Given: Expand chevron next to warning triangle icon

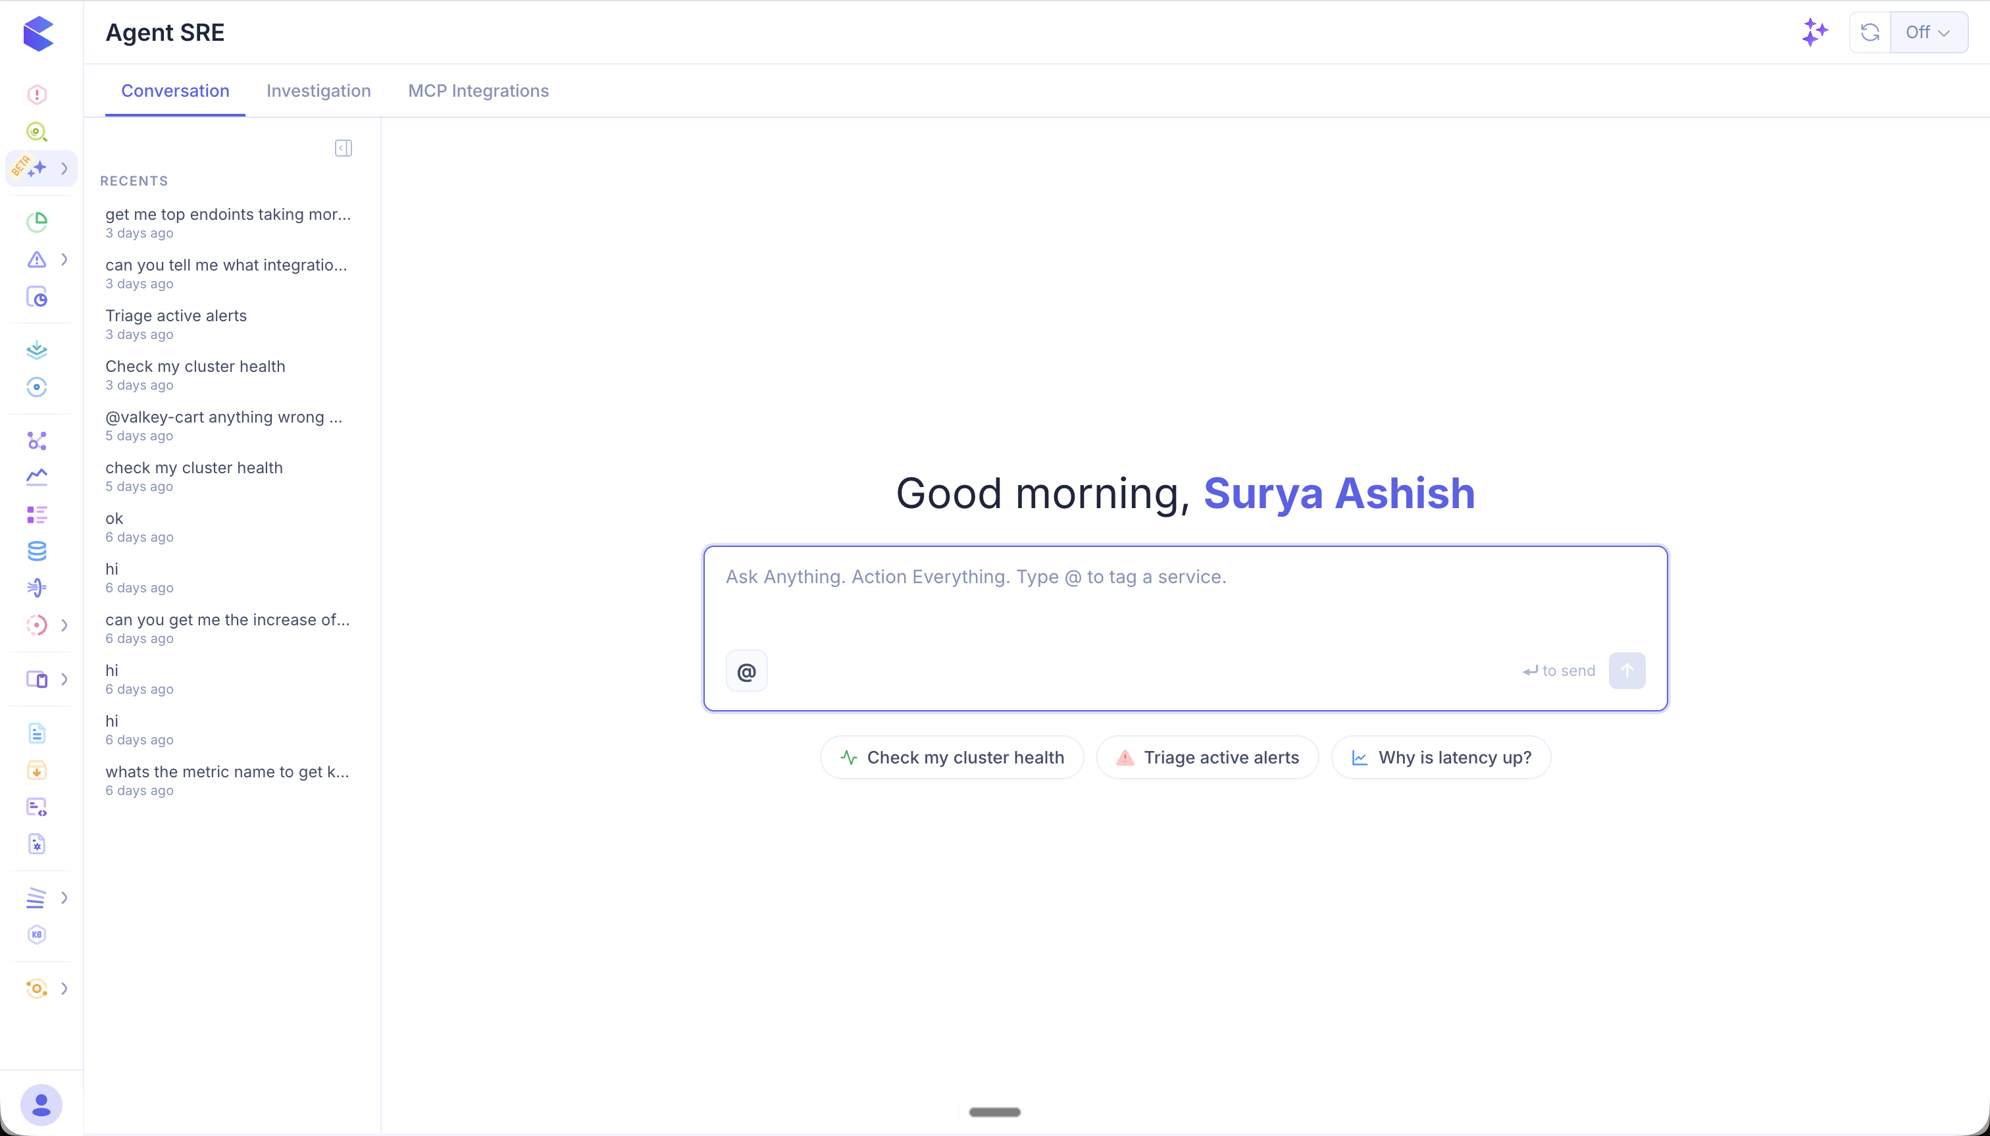Looking at the screenshot, I should (x=64, y=259).
